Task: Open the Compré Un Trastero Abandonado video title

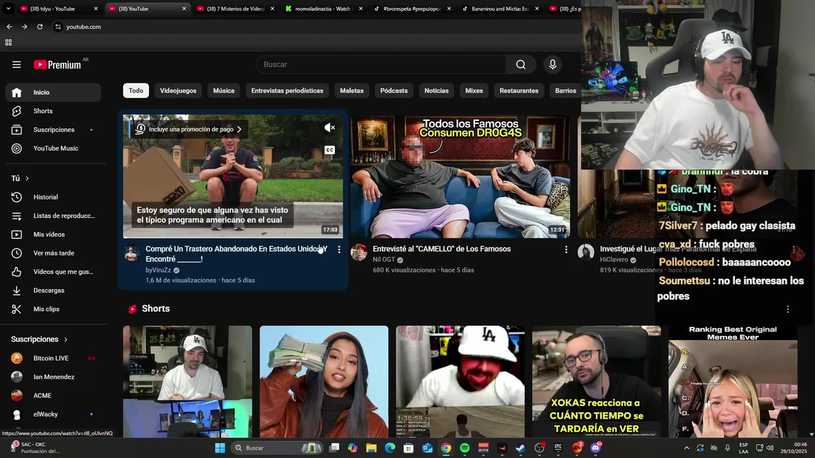Action: point(236,254)
